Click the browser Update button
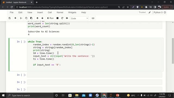The height and width of the screenshot is (98, 174). pyautogui.click(x=167, y=7)
